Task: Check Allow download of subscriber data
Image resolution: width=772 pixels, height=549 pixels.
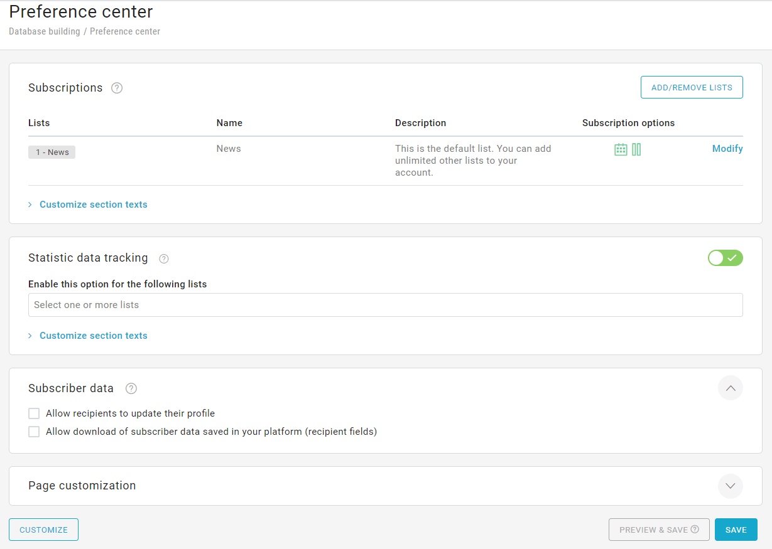Action: click(34, 432)
